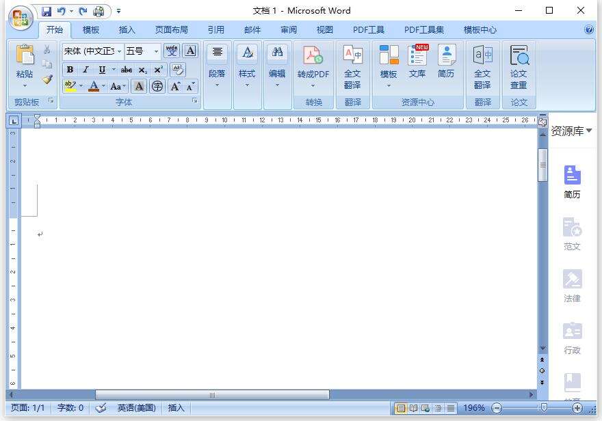The height and width of the screenshot is (421, 602).
Task: Switch to the 审阅 tab
Action: coord(289,30)
